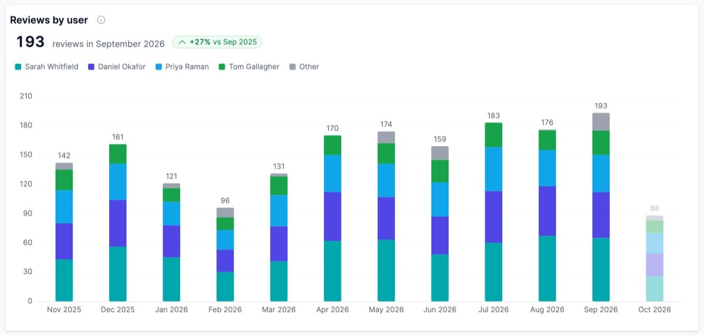Click the Nov 2025 axis label
704x336 pixels.
(x=64, y=310)
